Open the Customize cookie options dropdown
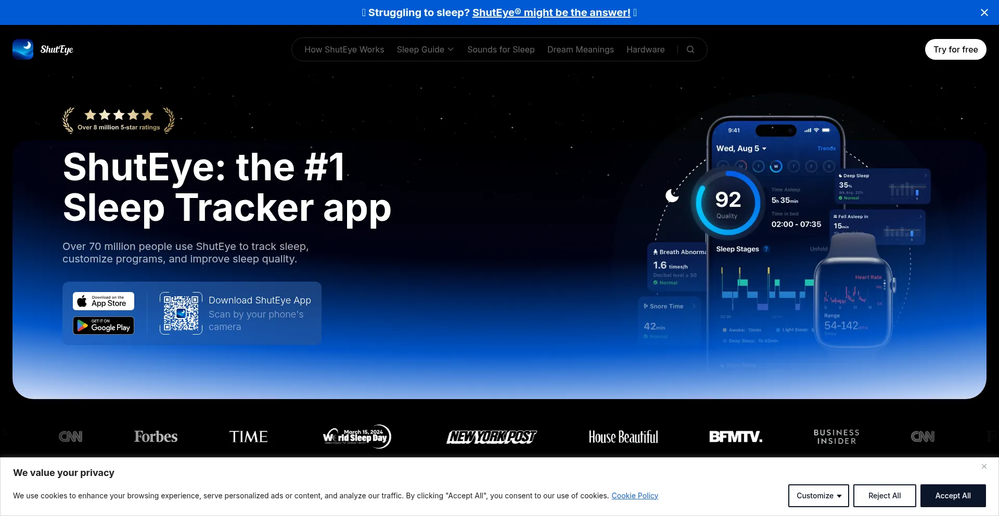Image resolution: width=999 pixels, height=516 pixels. point(818,496)
